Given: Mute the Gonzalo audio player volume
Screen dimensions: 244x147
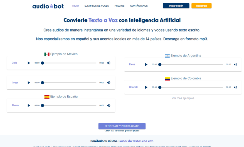Looking at the screenshot, I should tap(235, 87).
